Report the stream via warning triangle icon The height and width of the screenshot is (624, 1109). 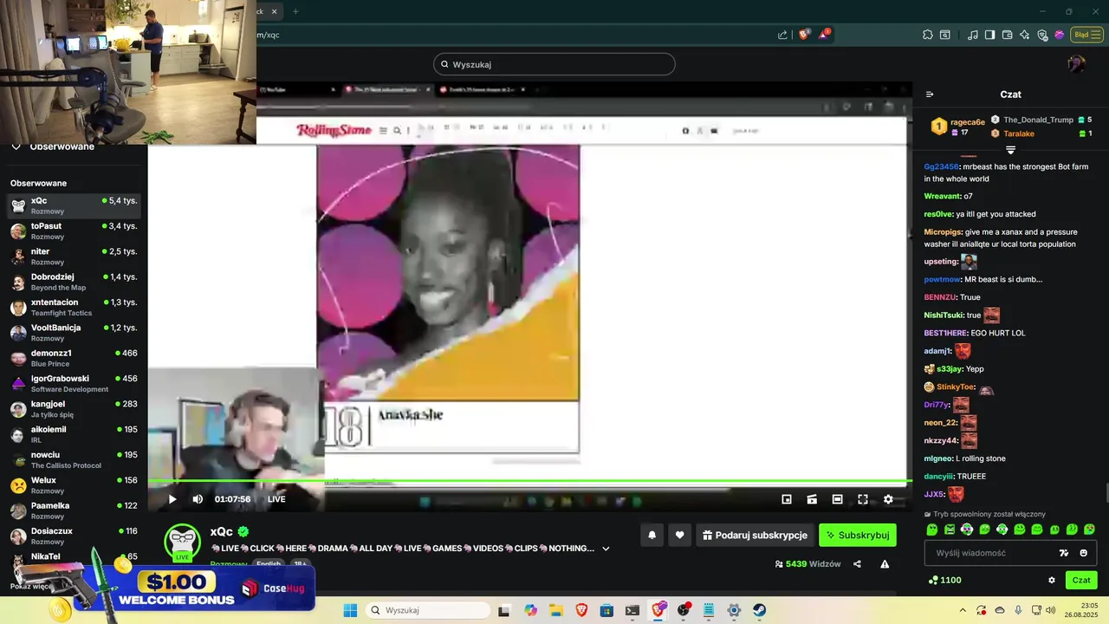click(885, 564)
